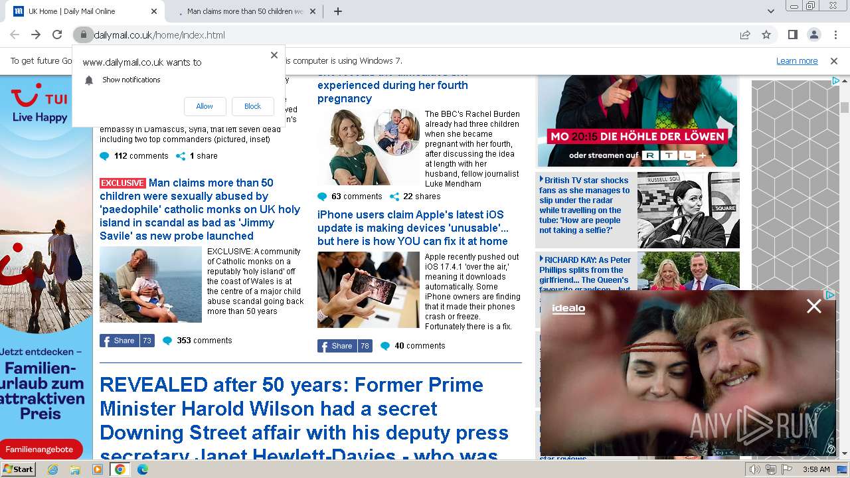Open the 63 comments link
Viewport: 850px width, 478px height.
(x=350, y=197)
